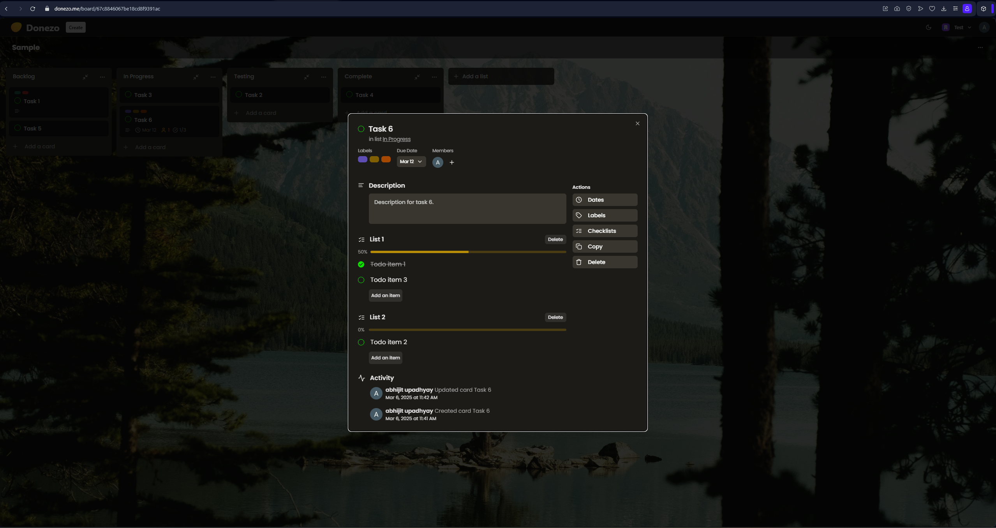Image resolution: width=996 pixels, height=528 pixels.
Task: Delete List 2 checklist
Action: [555, 317]
